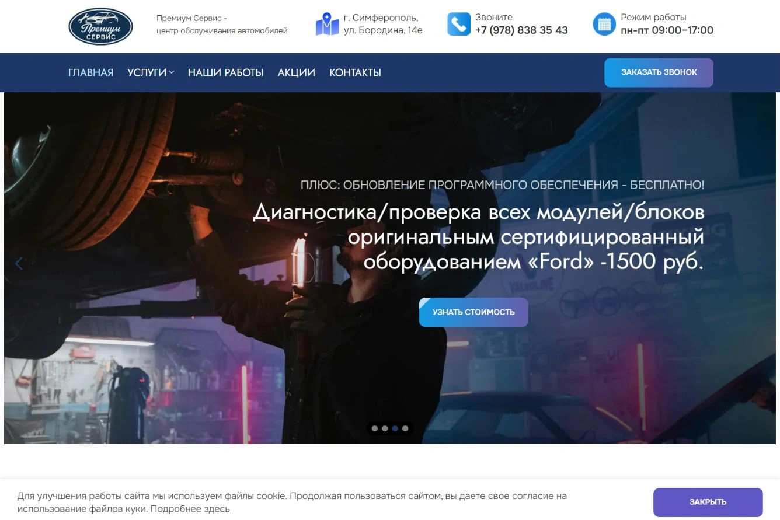Select the third active slider dot
This screenshot has height=520, width=780.
395,428
